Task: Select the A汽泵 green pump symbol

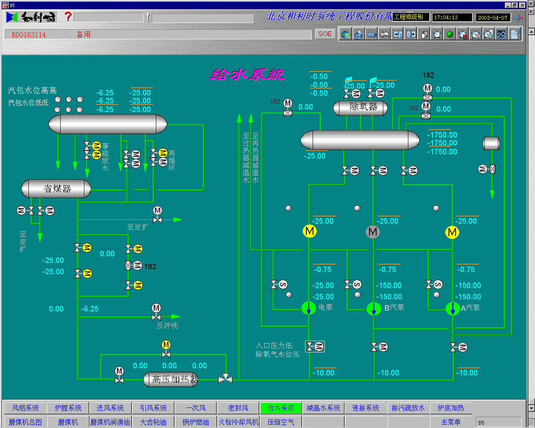Action: (453, 309)
